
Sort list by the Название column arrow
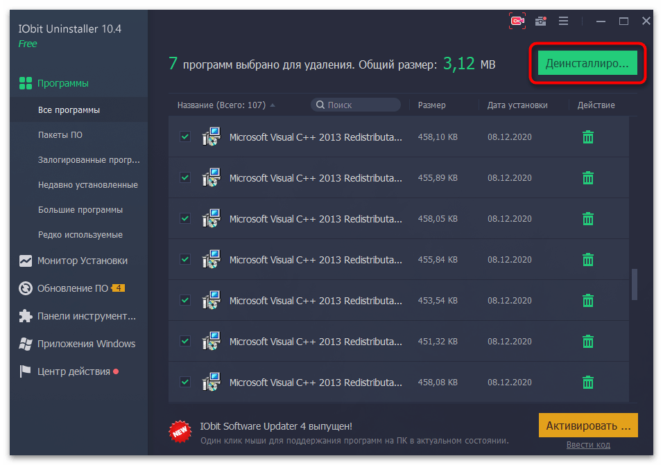pos(273,105)
